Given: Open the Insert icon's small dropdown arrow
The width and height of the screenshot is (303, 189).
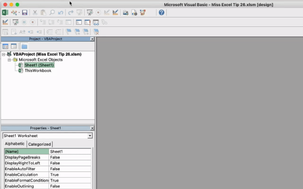Looking at the screenshot, I should pos(19,13).
